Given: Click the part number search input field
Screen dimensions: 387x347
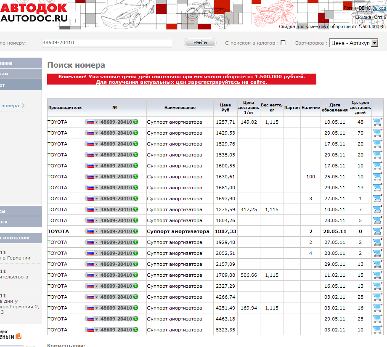Looking at the screenshot, I should click(x=107, y=42).
